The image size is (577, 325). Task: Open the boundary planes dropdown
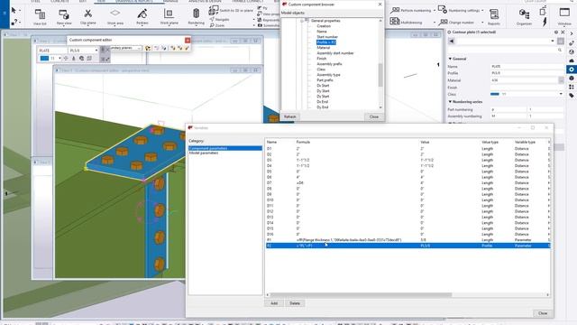139,48
